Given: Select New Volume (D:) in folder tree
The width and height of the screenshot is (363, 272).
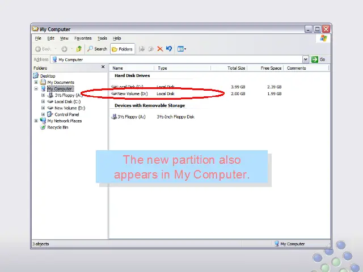Looking at the screenshot, I should tap(70, 108).
